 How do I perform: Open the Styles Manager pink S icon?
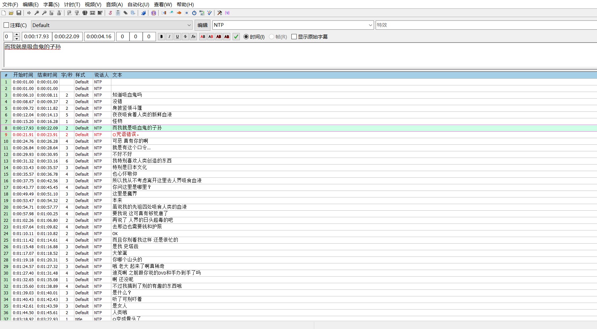[110, 13]
